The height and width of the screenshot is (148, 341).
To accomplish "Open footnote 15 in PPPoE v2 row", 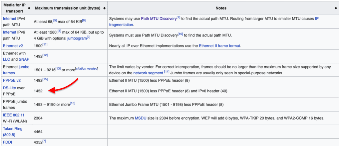I will pyautogui.click(x=45, y=79).
